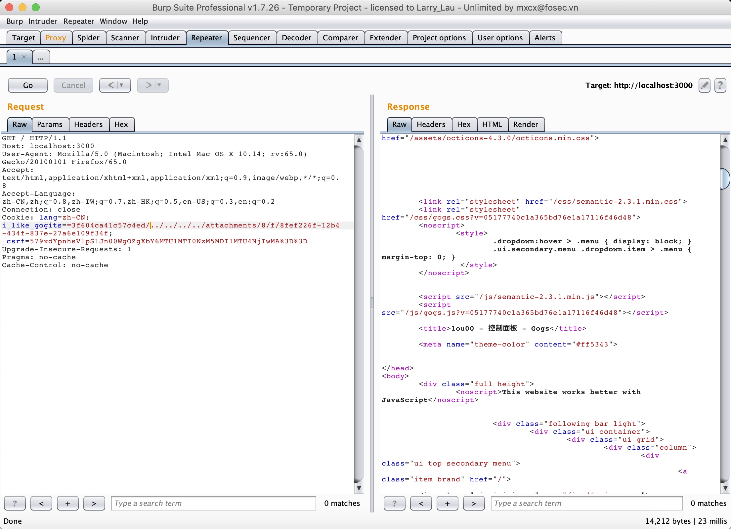Screen dimensions: 731x529
Task: Switch to the Target tab
Action: 23,38
